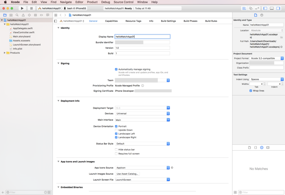Open the Devices dropdown set to Universal
Screen dimensions: 285x195
coord(142,113)
